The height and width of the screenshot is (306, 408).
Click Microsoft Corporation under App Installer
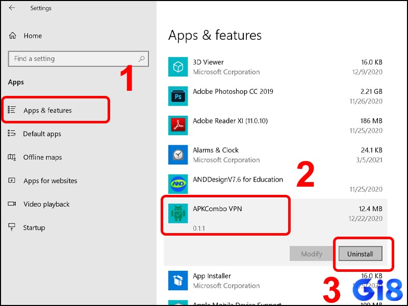point(226,286)
